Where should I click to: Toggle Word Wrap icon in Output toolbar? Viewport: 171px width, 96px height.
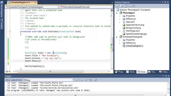tap(95, 80)
